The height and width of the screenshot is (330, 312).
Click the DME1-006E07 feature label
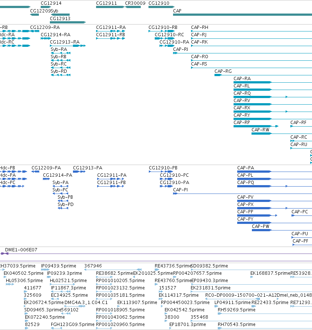[21, 250]
